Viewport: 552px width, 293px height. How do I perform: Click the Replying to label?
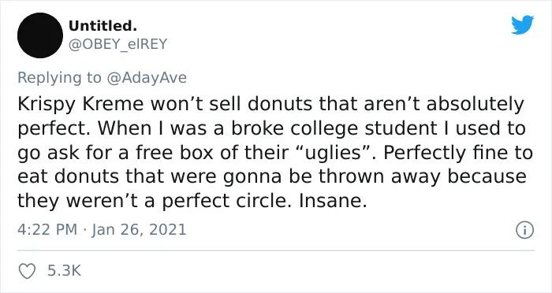point(59,78)
